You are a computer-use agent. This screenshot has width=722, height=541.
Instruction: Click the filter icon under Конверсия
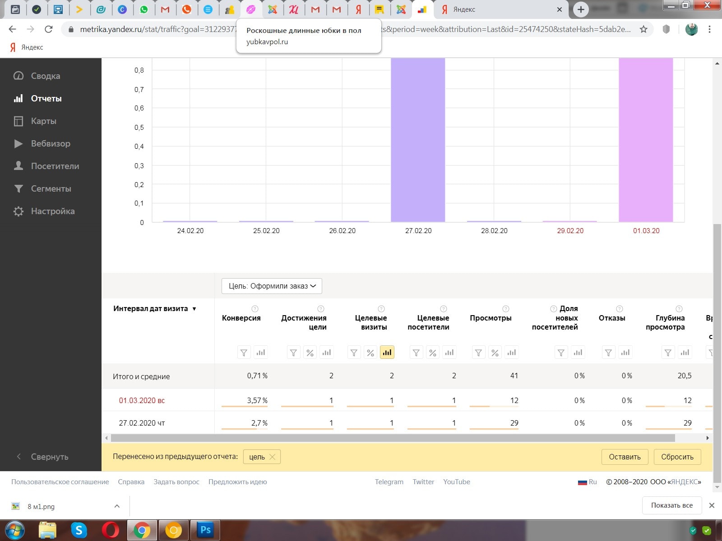click(x=244, y=353)
